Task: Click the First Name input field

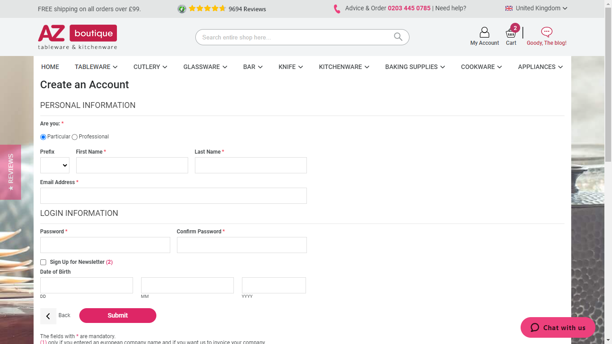Action: 132,165
